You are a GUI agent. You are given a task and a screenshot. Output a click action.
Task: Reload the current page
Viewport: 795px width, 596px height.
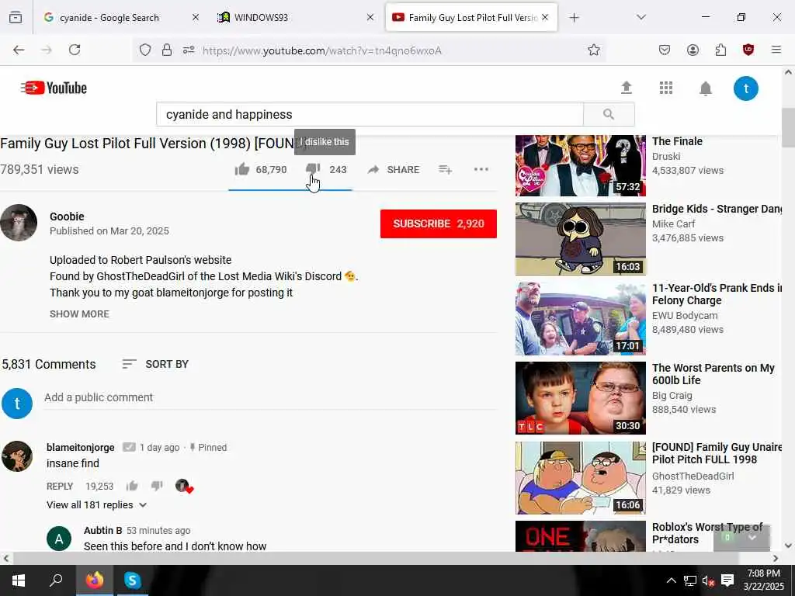[x=75, y=50]
